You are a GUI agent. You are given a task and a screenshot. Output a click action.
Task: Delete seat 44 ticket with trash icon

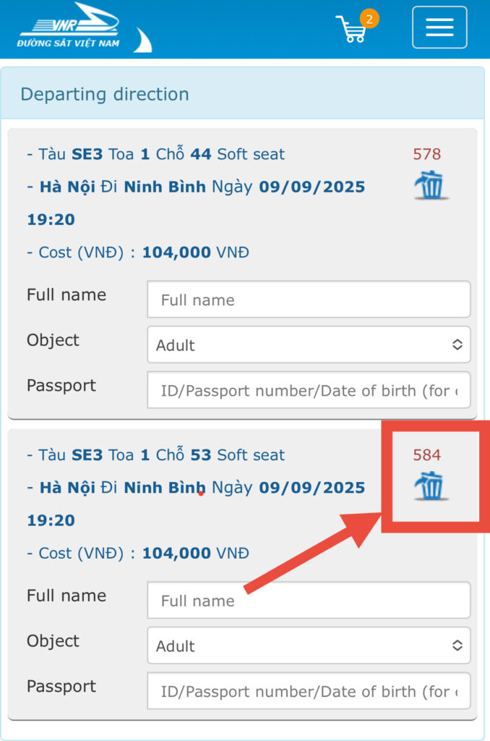431,185
